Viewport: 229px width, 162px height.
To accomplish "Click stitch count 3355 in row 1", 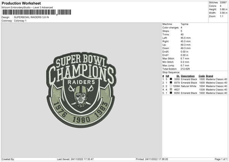I will tap(177, 79).
